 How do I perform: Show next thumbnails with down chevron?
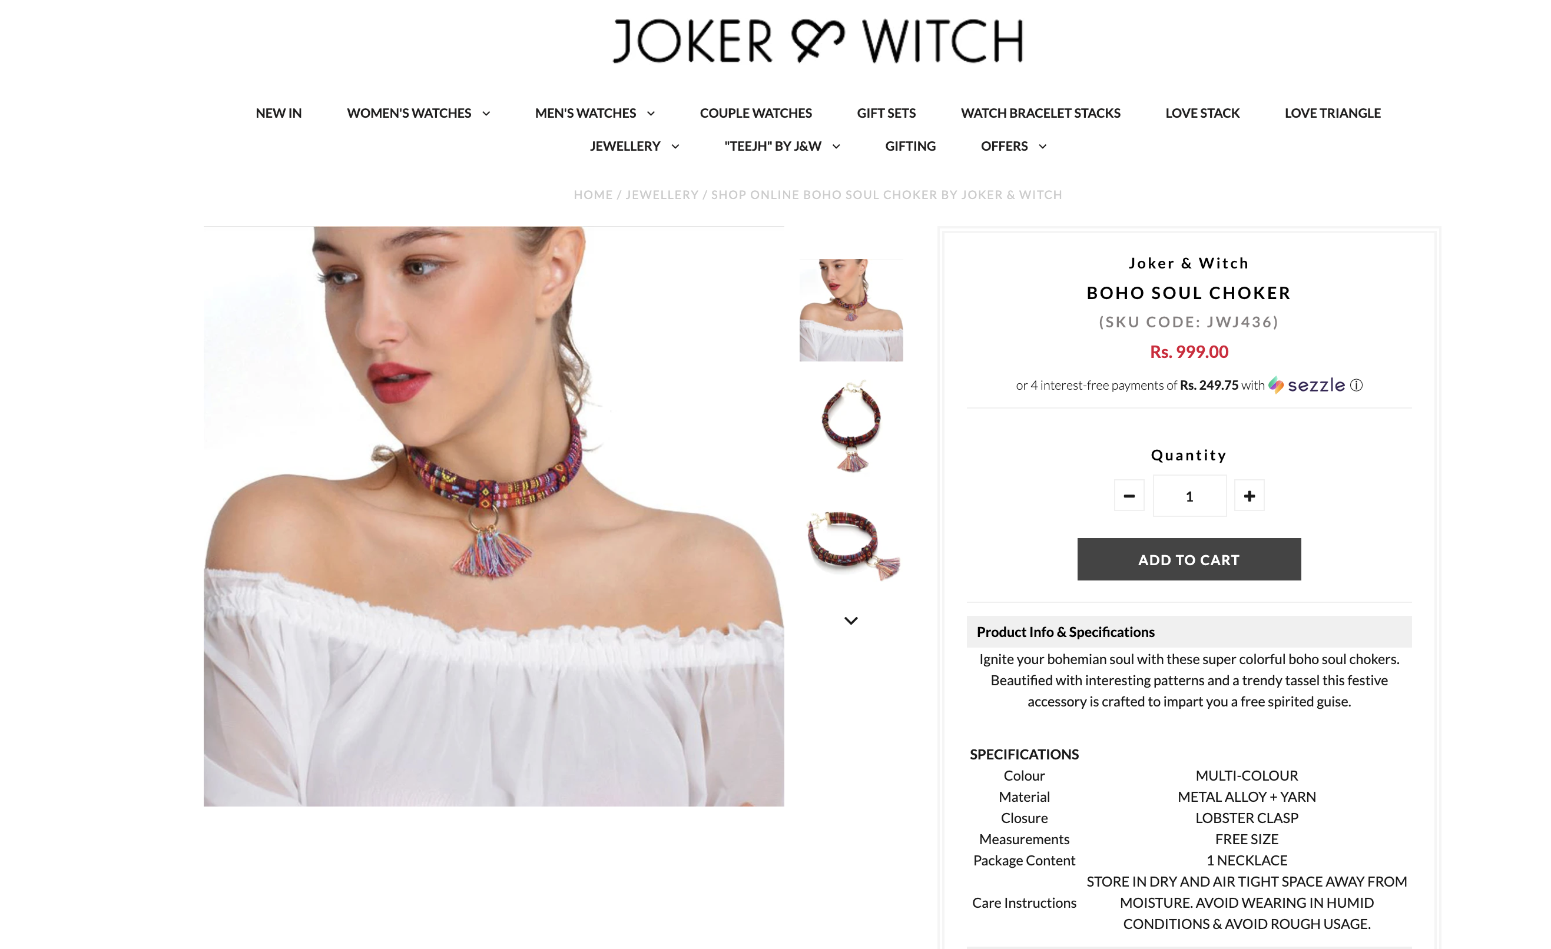tap(851, 620)
